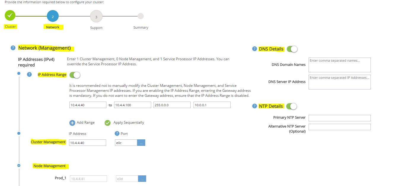Select the Summary step

pos(140,16)
